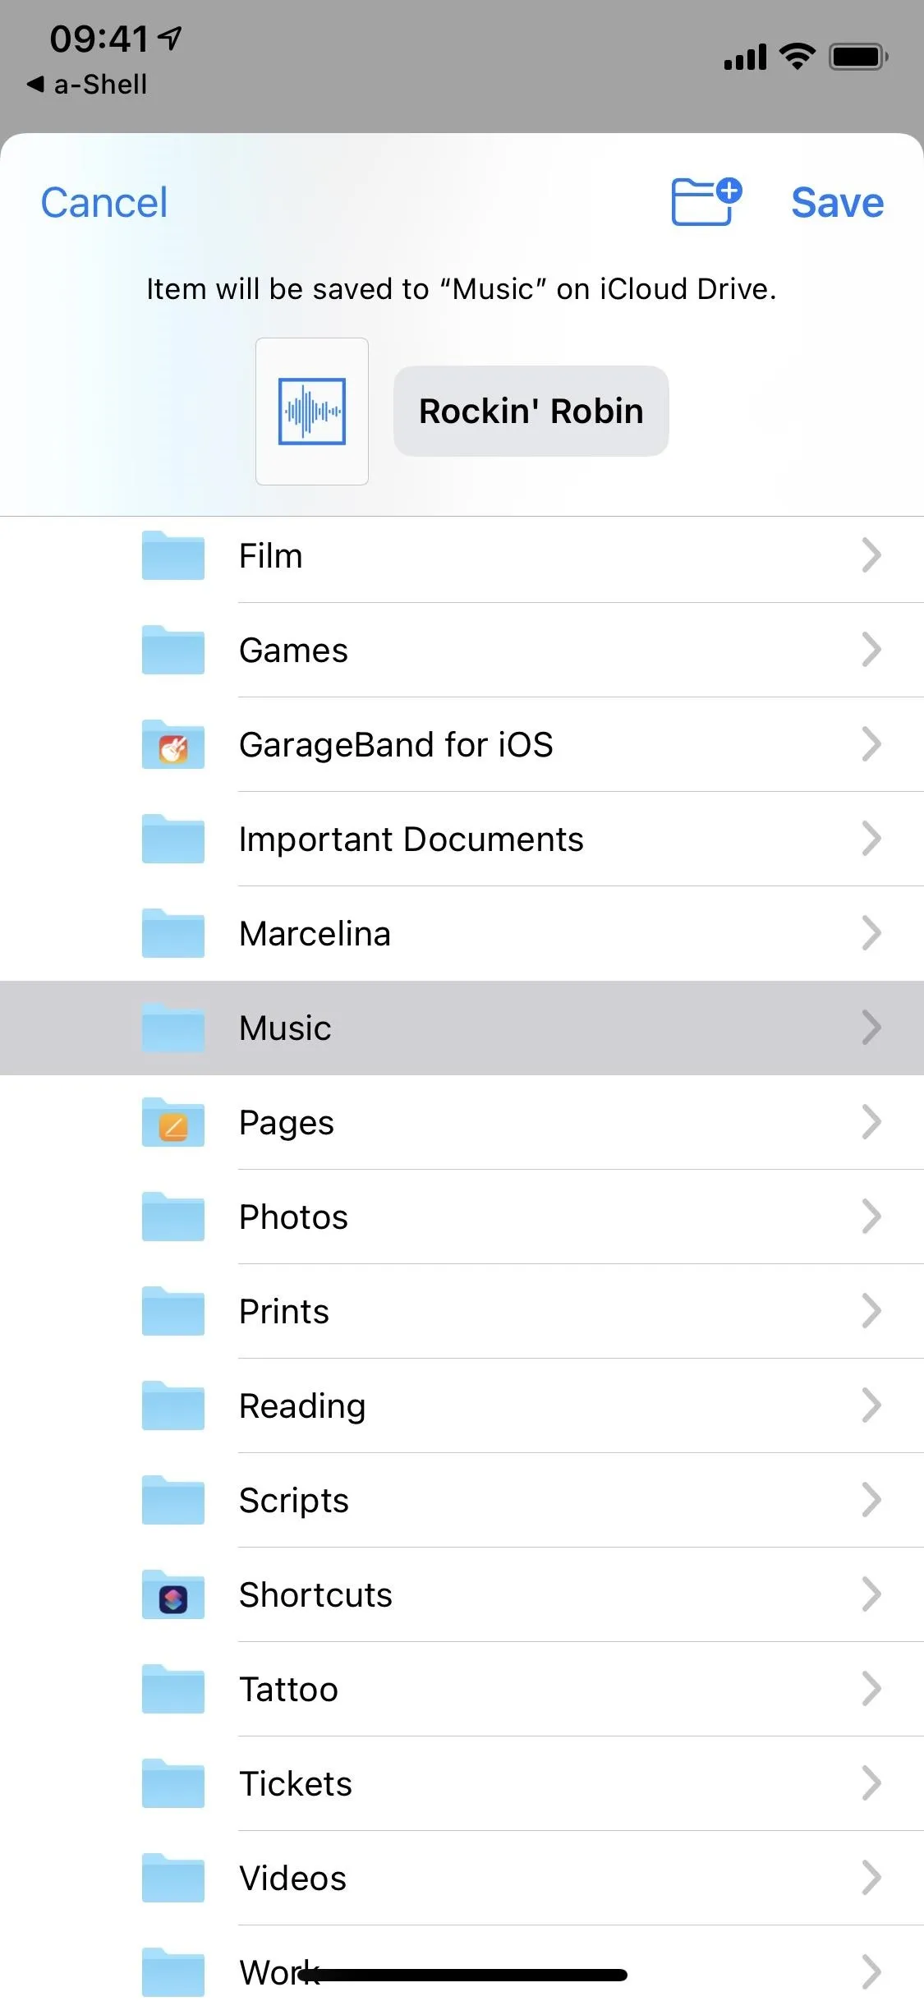This screenshot has width=924, height=2001.
Task: Expand the Music folder chevron
Action: click(871, 1028)
